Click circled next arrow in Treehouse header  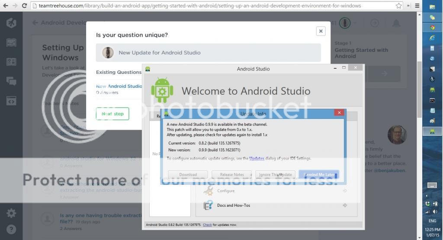click(x=375, y=23)
